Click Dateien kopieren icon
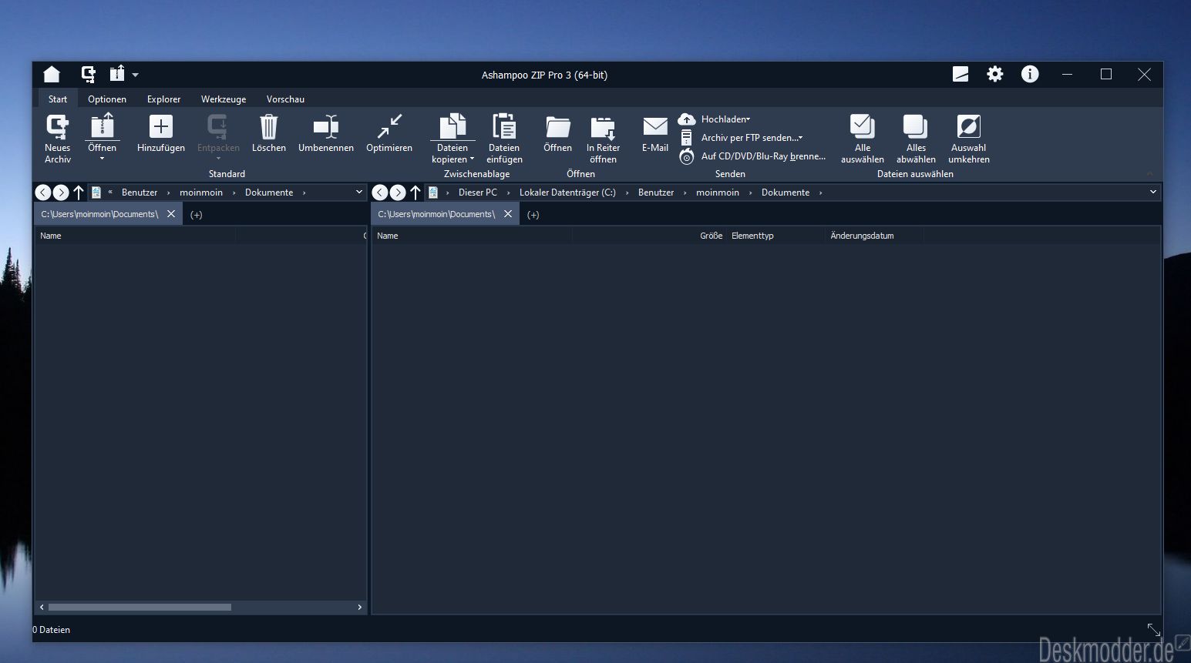Screen dimensions: 1191x663 [453, 127]
